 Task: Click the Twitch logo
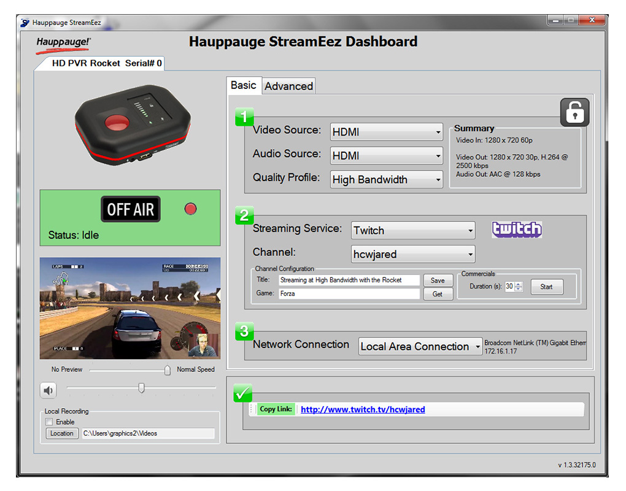pos(517,230)
